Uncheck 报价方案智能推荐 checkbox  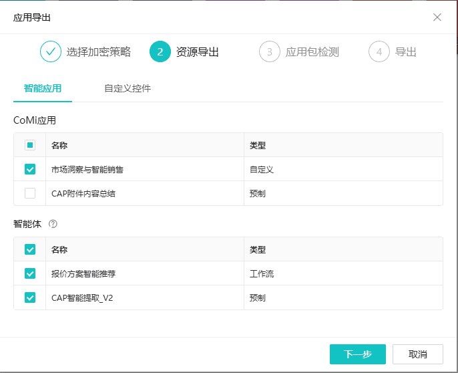[x=30, y=273]
